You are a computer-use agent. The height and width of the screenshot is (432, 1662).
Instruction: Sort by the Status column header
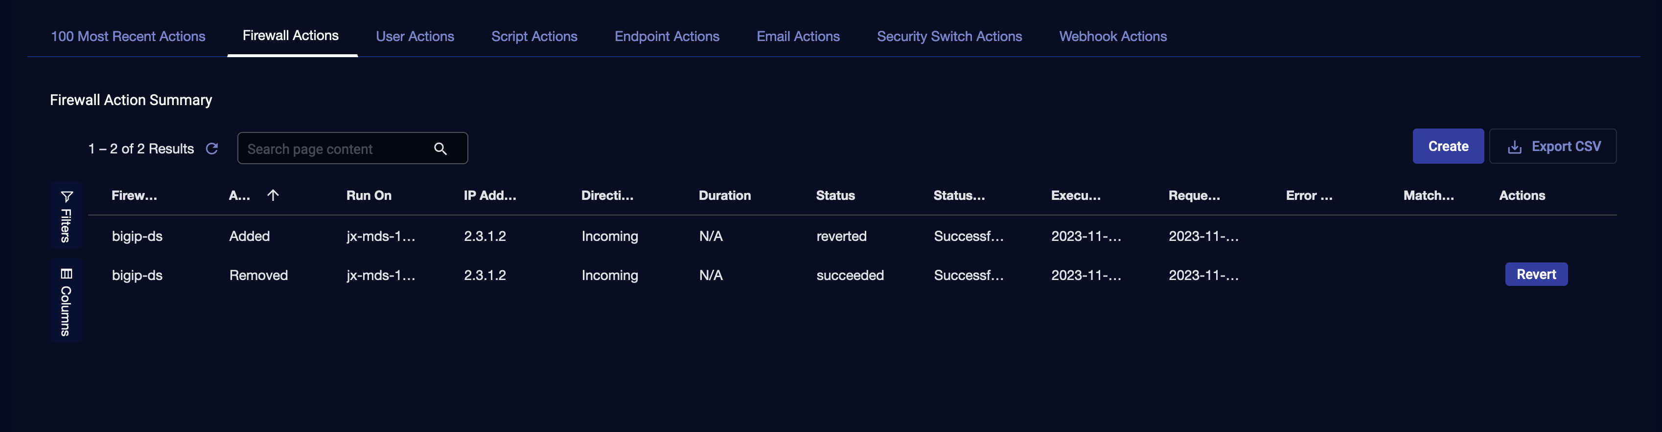pyautogui.click(x=835, y=196)
